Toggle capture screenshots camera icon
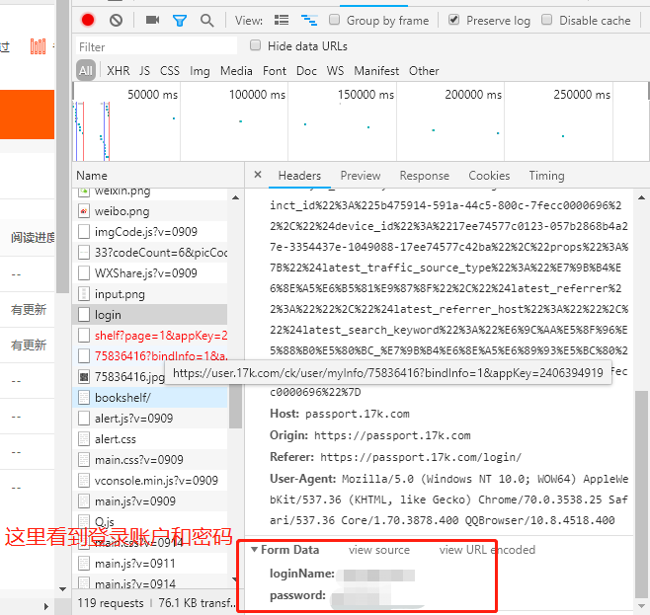 click(x=152, y=20)
